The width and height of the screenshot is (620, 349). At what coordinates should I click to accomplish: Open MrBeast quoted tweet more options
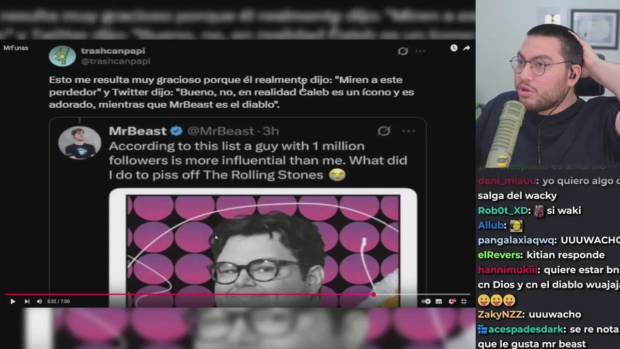click(x=408, y=131)
